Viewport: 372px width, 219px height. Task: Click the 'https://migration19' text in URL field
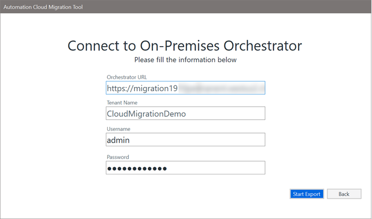coord(142,88)
